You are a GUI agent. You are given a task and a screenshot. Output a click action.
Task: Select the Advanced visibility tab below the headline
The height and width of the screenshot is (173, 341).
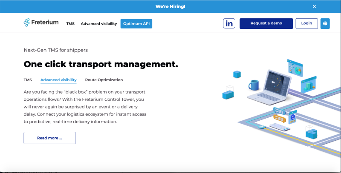point(58,80)
